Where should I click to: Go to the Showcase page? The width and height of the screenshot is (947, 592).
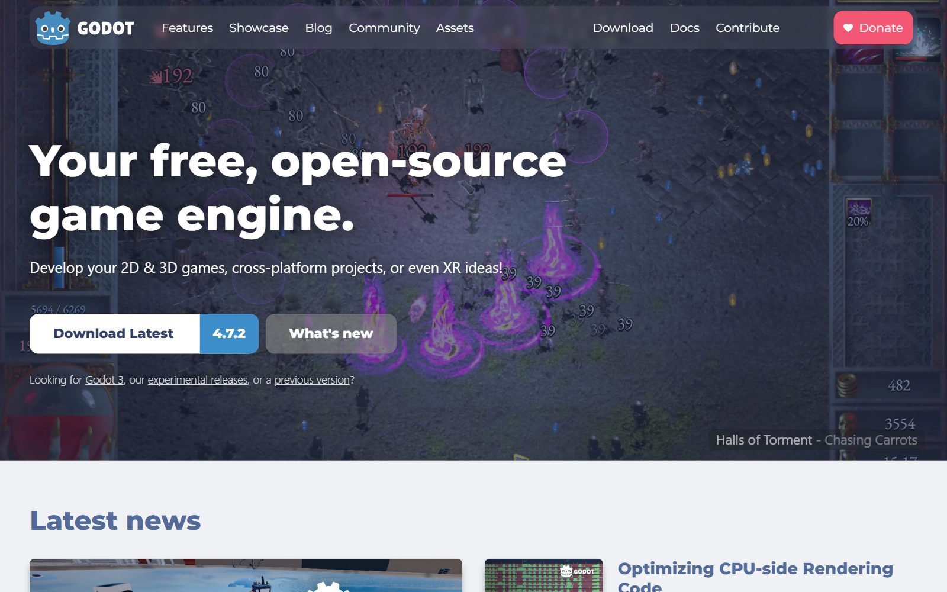coord(259,28)
